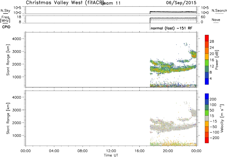Screen dimensions: 227x157
Task: Click the 'Slant Range [km]' label of power panel
Action: (8, 60)
